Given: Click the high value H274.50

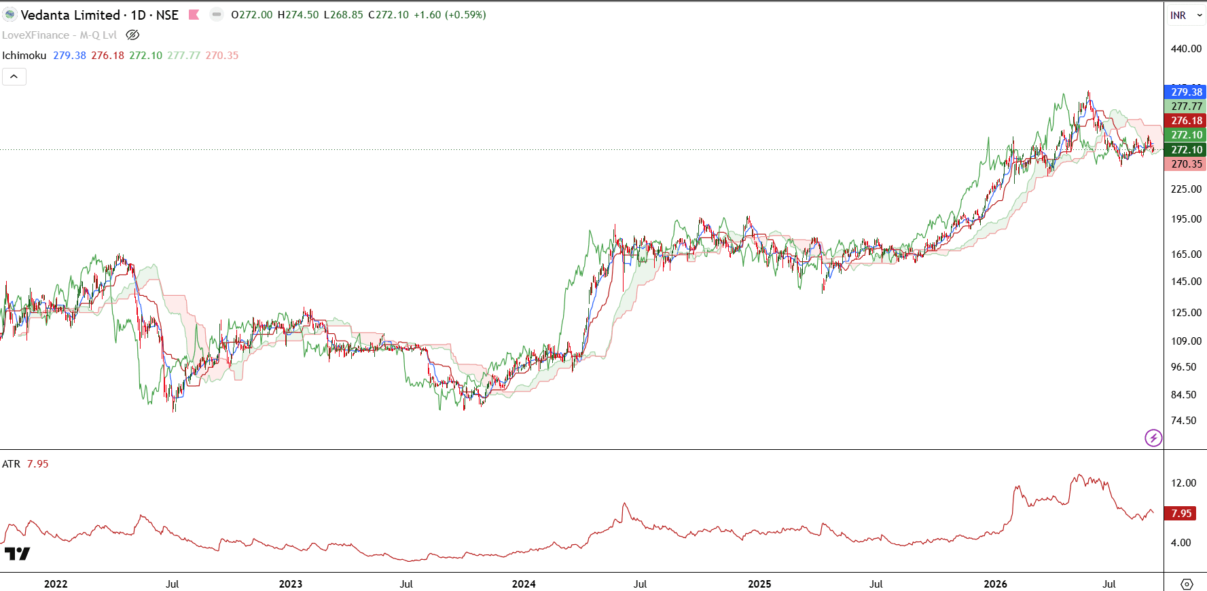Looking at the screenshot, I should point(298,15).
